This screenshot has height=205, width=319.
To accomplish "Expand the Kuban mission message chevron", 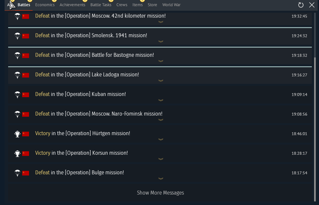I will point(161,100).
